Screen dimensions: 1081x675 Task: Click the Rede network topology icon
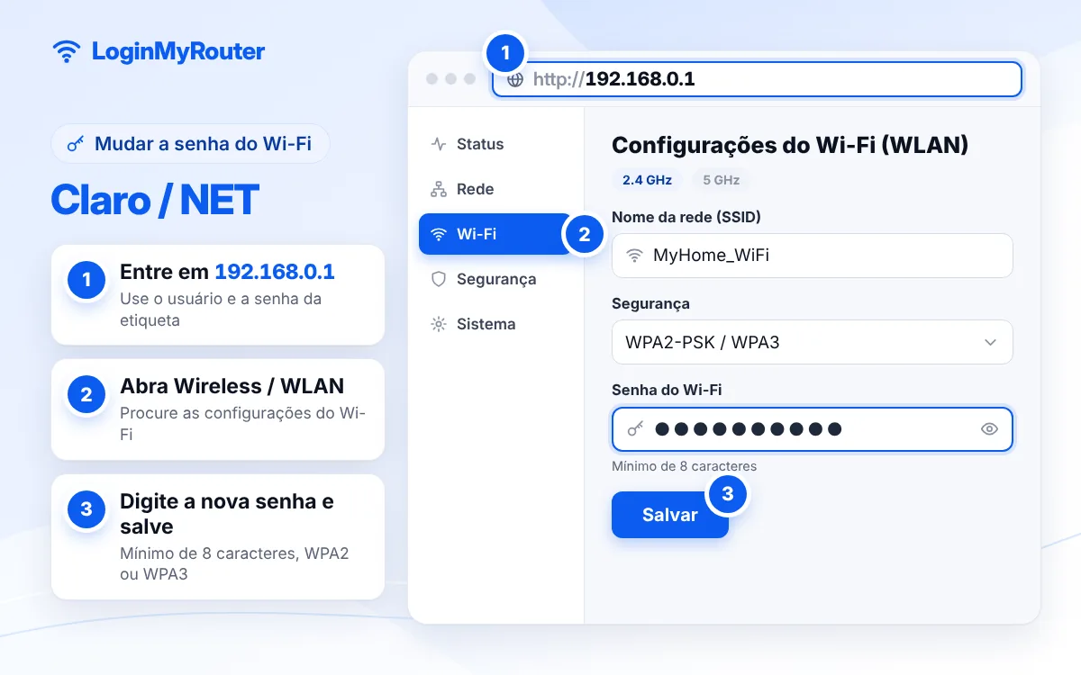tap(439, 189)
